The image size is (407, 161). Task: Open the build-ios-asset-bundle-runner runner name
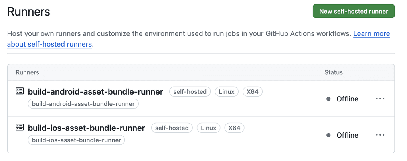pos(86,128)
